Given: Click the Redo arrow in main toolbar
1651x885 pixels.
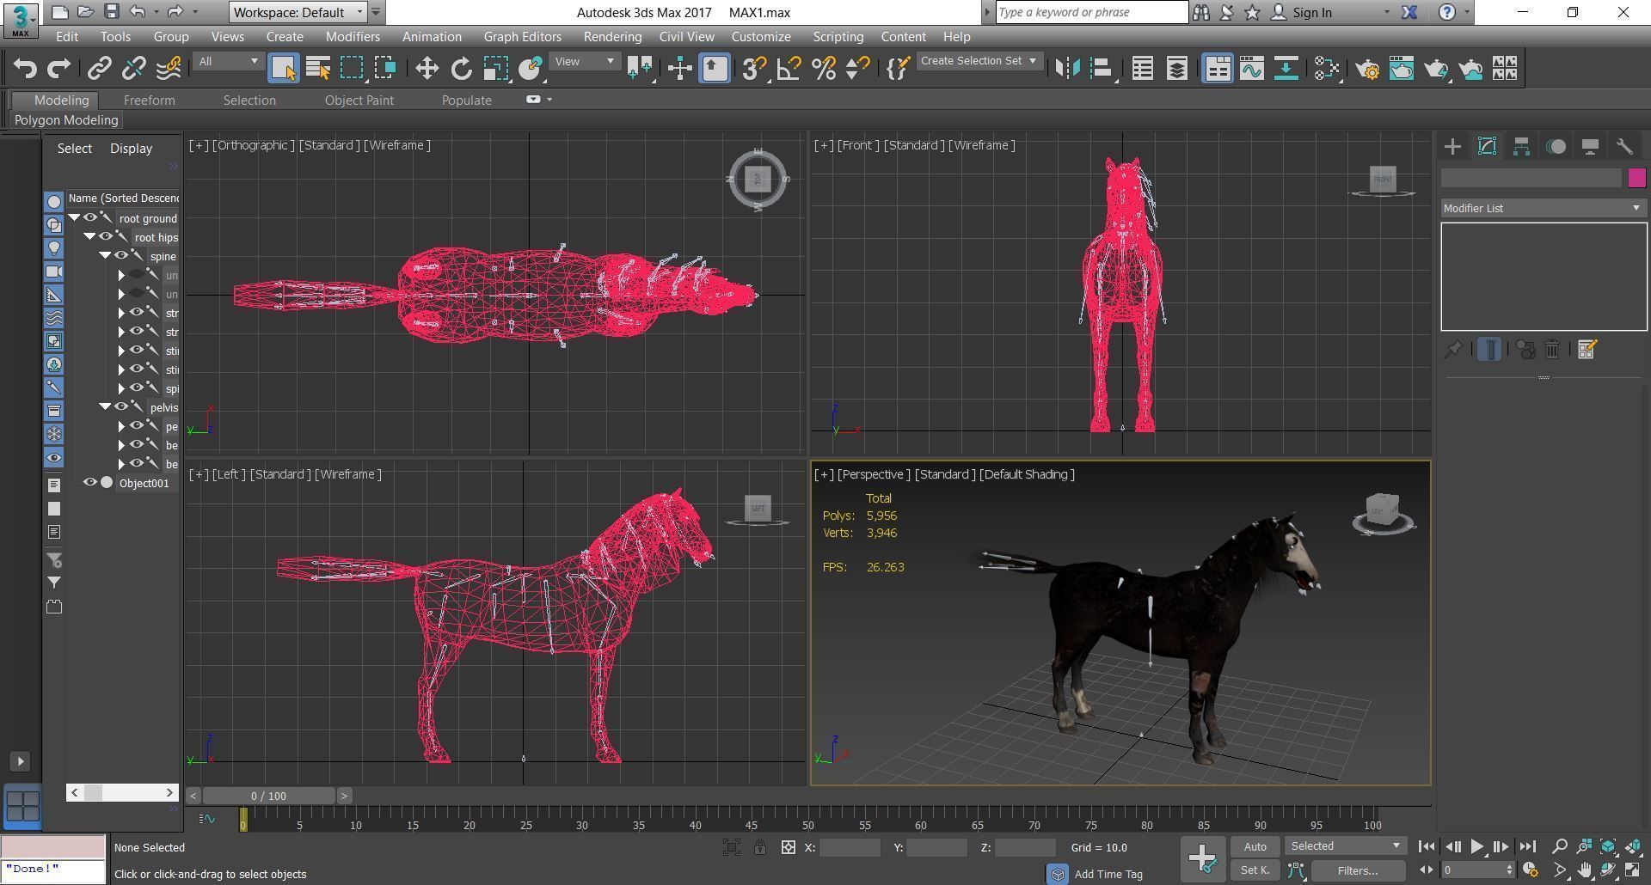Looking at the screenshot, I should tap(58, 69).
